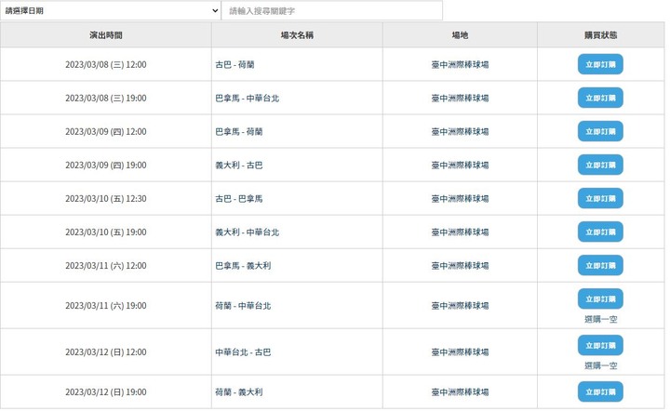Click 立即訂購 for 03/12 12:00 中華台北 - 古巴
670x411 pixels.
coord(600,345)
